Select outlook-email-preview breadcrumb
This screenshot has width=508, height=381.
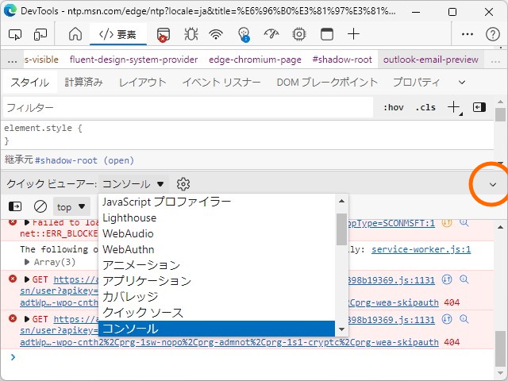pos(430,60)
